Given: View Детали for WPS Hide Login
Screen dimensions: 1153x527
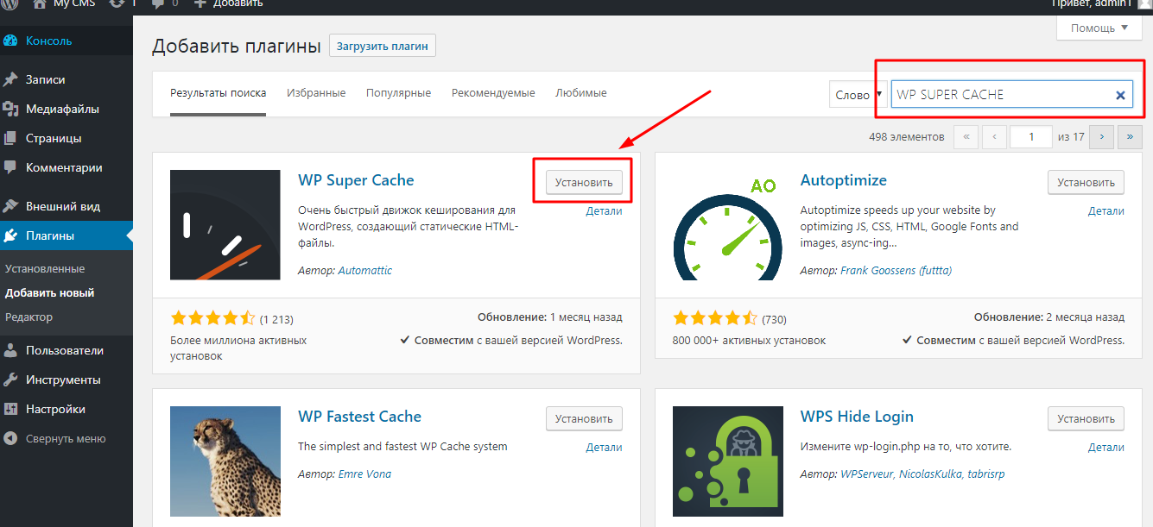Looking at the screenshot, I should tap(1106, 447).
